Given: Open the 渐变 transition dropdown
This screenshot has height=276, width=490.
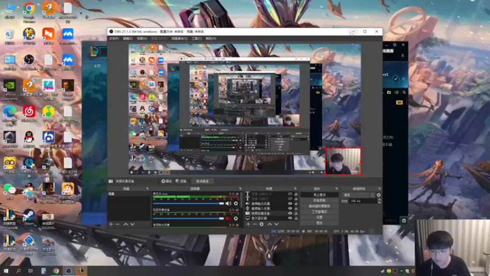Looking at the screenshot, I should [x=358, y=195].
